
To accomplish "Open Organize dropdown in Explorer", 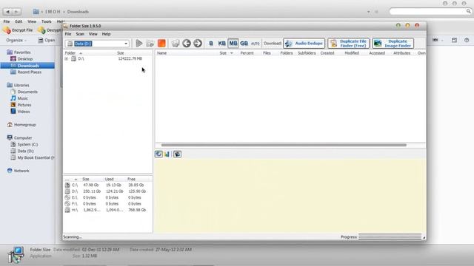I will coord(16,40).
